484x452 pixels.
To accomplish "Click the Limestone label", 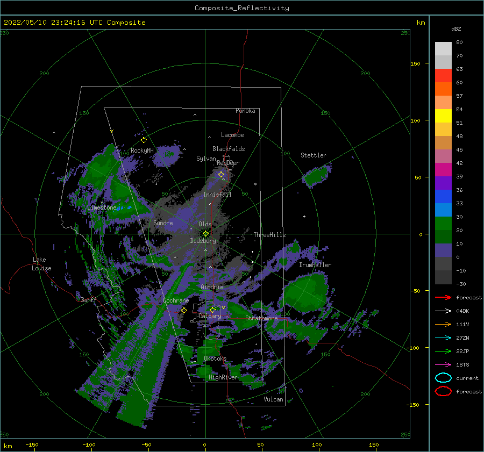I will 102,207.
